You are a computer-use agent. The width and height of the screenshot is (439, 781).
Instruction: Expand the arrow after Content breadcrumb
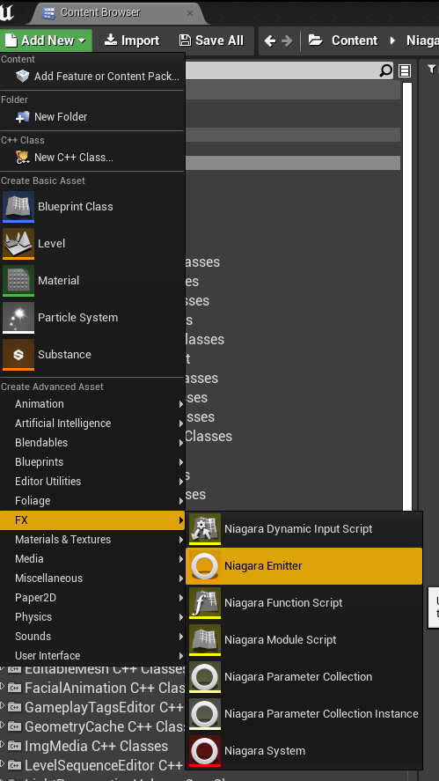392,41
